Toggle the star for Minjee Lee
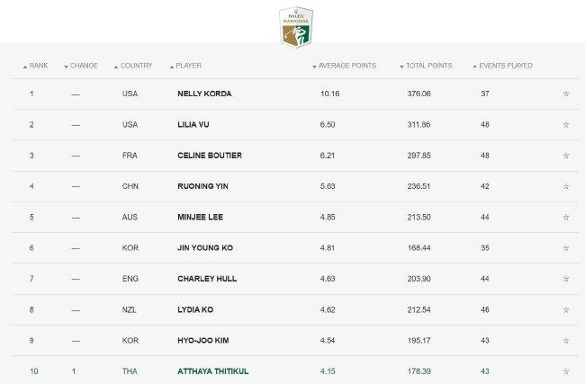The image size is (585, 384). point(566,217)
